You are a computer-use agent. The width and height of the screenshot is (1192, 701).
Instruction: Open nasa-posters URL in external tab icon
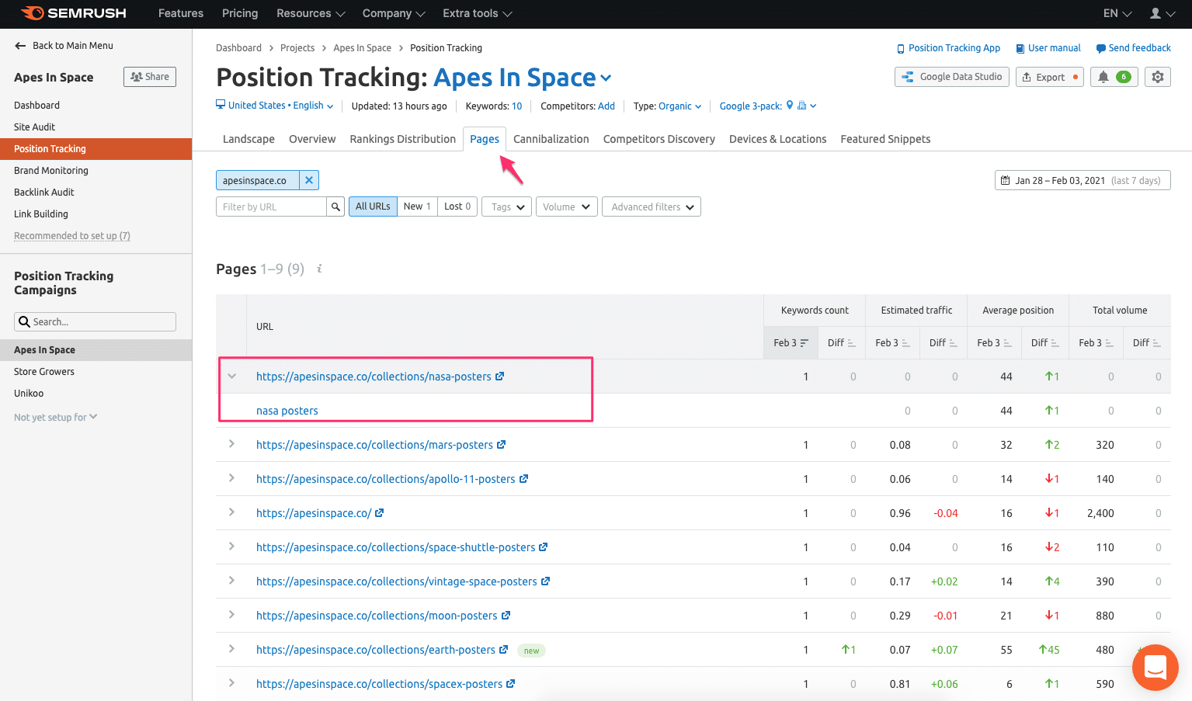point(500,377)
